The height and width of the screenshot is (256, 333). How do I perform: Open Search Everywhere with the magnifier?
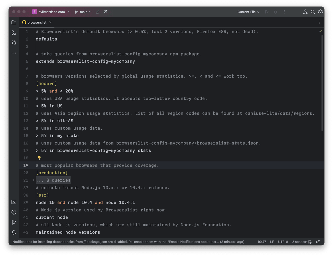pyautogui.click(x=313, y=12)
